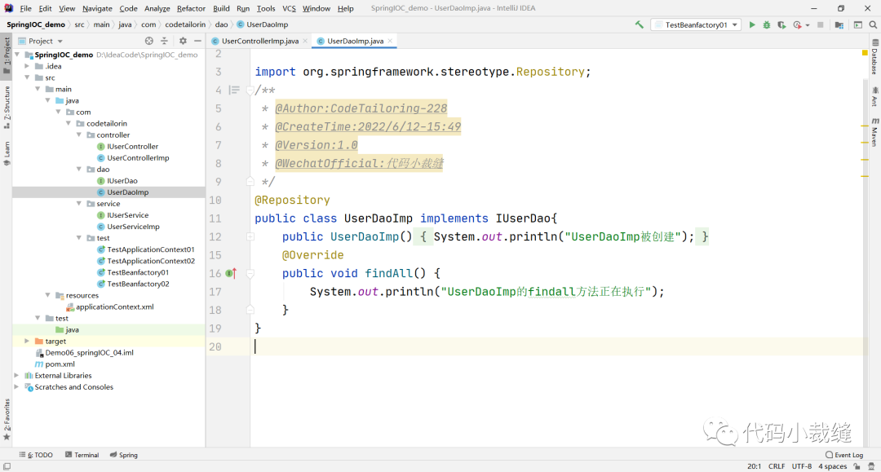Screen dimensions: 881x472
Task: Open TestBeanfactory01 run configuration dropdown
Action: (695, 25)
